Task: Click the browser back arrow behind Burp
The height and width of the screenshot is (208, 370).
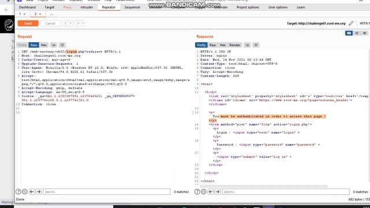Action: [x=6, y=10]
